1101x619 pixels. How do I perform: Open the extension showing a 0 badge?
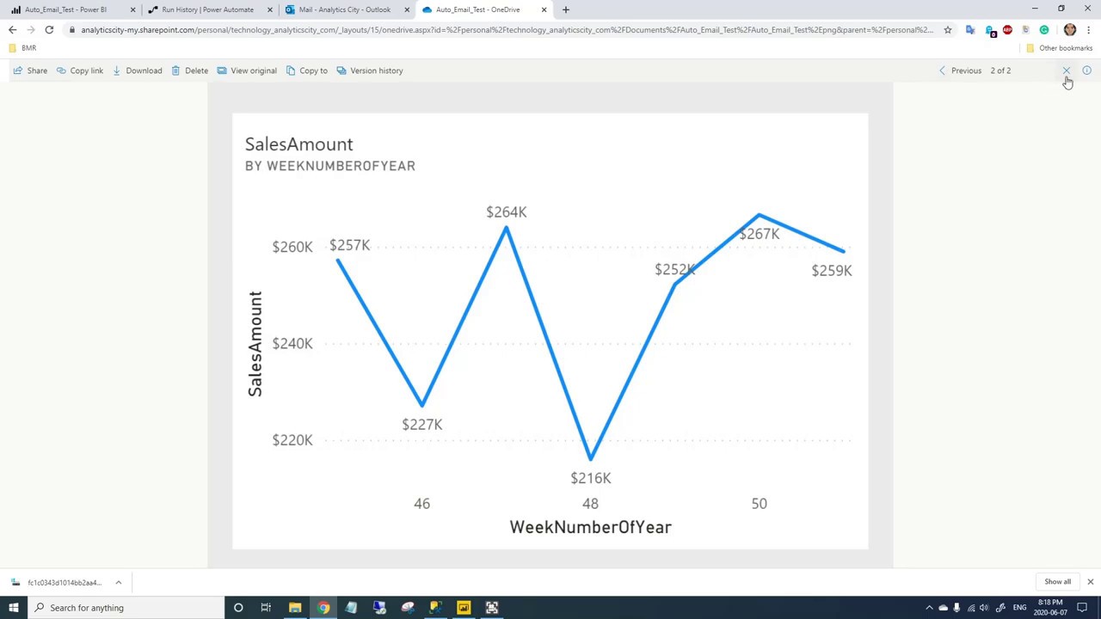click(989, 30)
